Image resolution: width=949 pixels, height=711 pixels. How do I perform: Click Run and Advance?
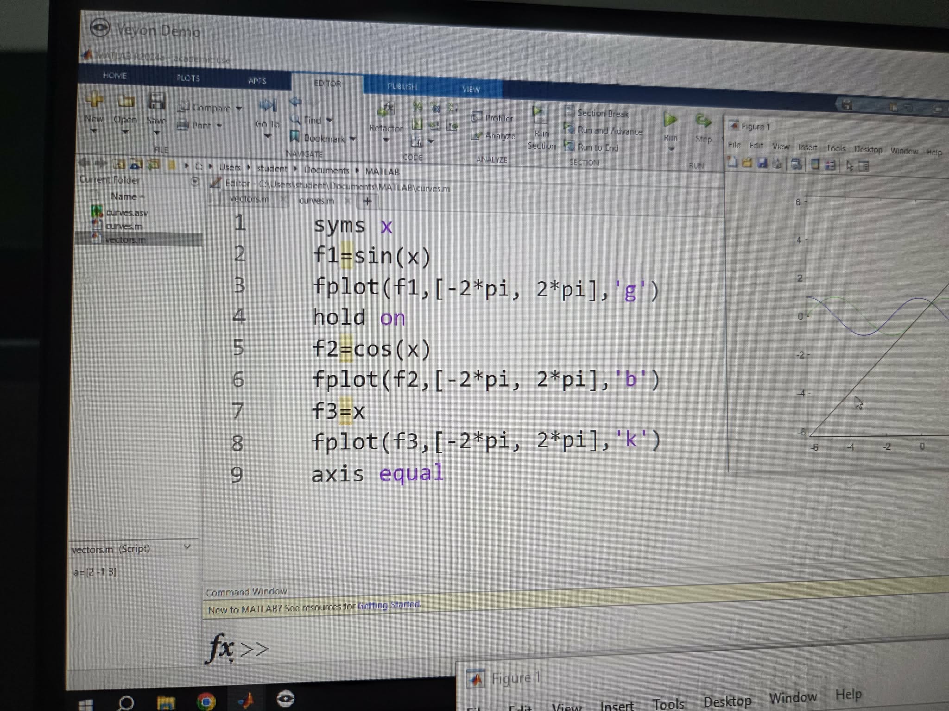[x=603, y=130]
